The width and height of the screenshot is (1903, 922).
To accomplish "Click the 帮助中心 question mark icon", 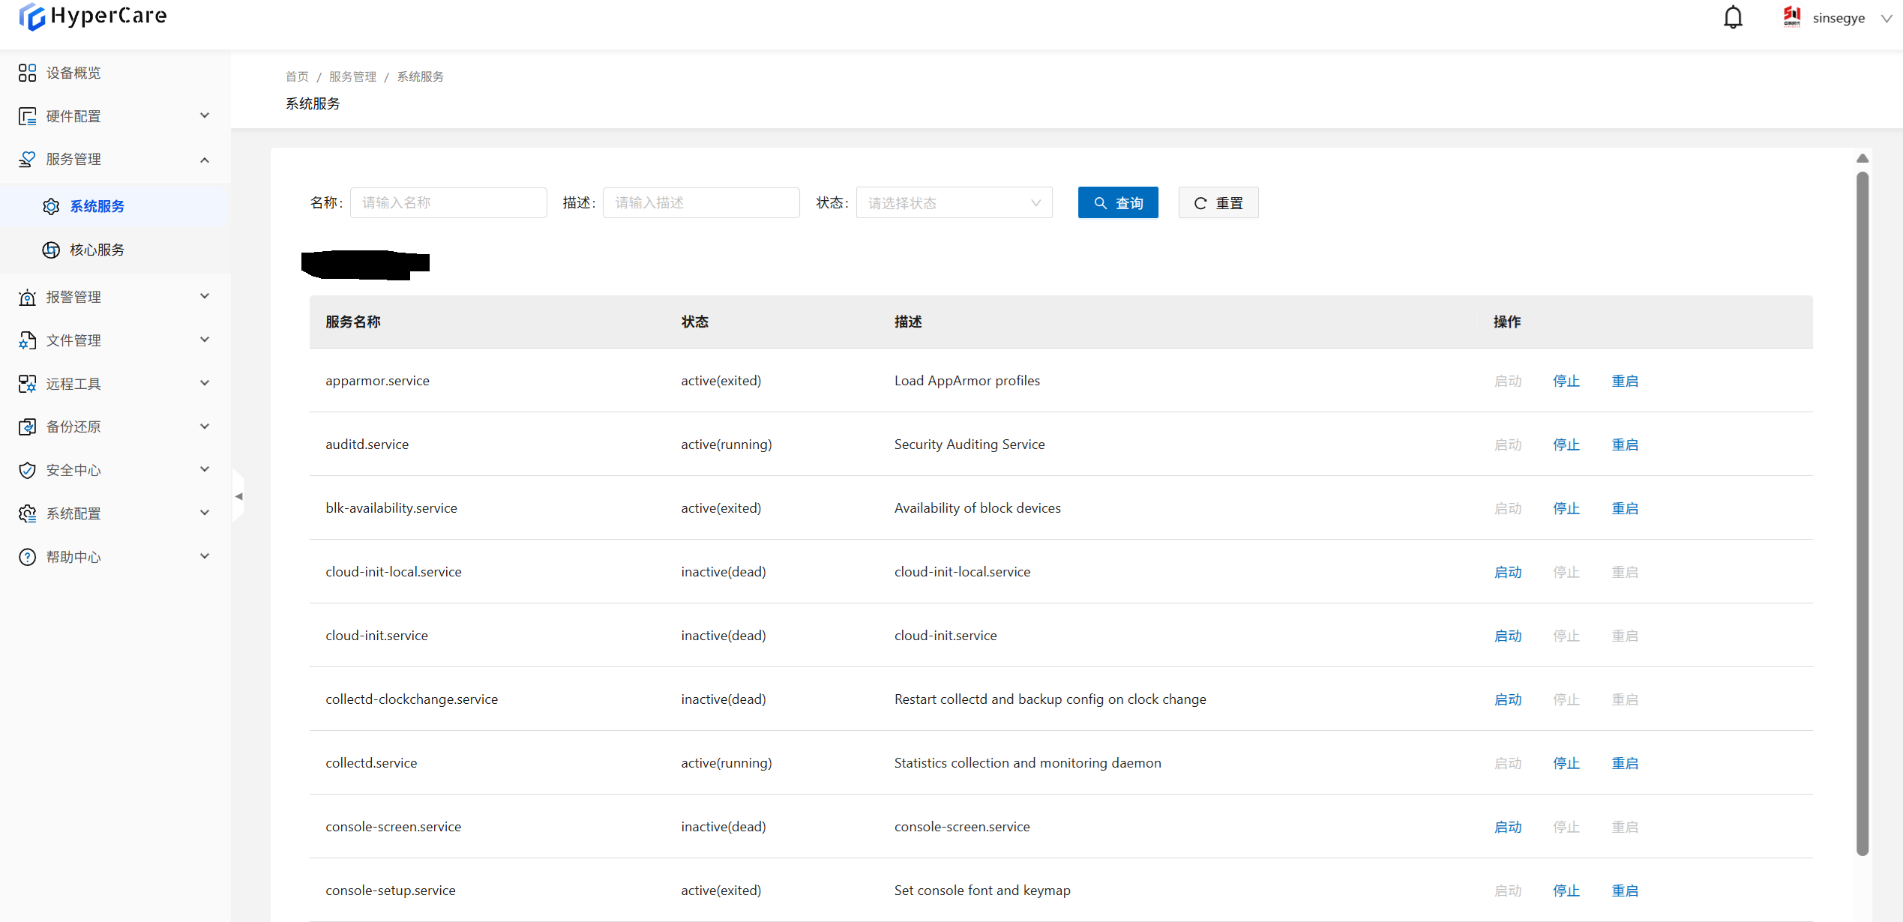I will pos(27,557).
